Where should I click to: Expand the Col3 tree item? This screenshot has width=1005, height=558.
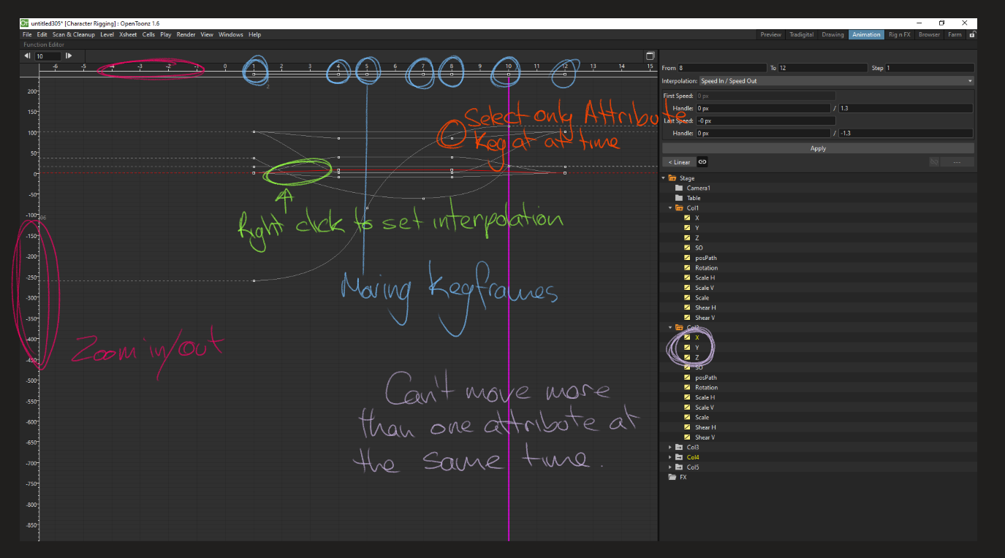click(x=670, y=446)
